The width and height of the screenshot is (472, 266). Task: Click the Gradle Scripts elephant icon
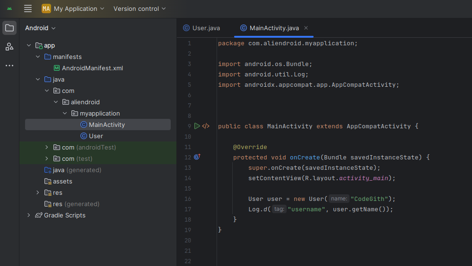tap(38, 215)
